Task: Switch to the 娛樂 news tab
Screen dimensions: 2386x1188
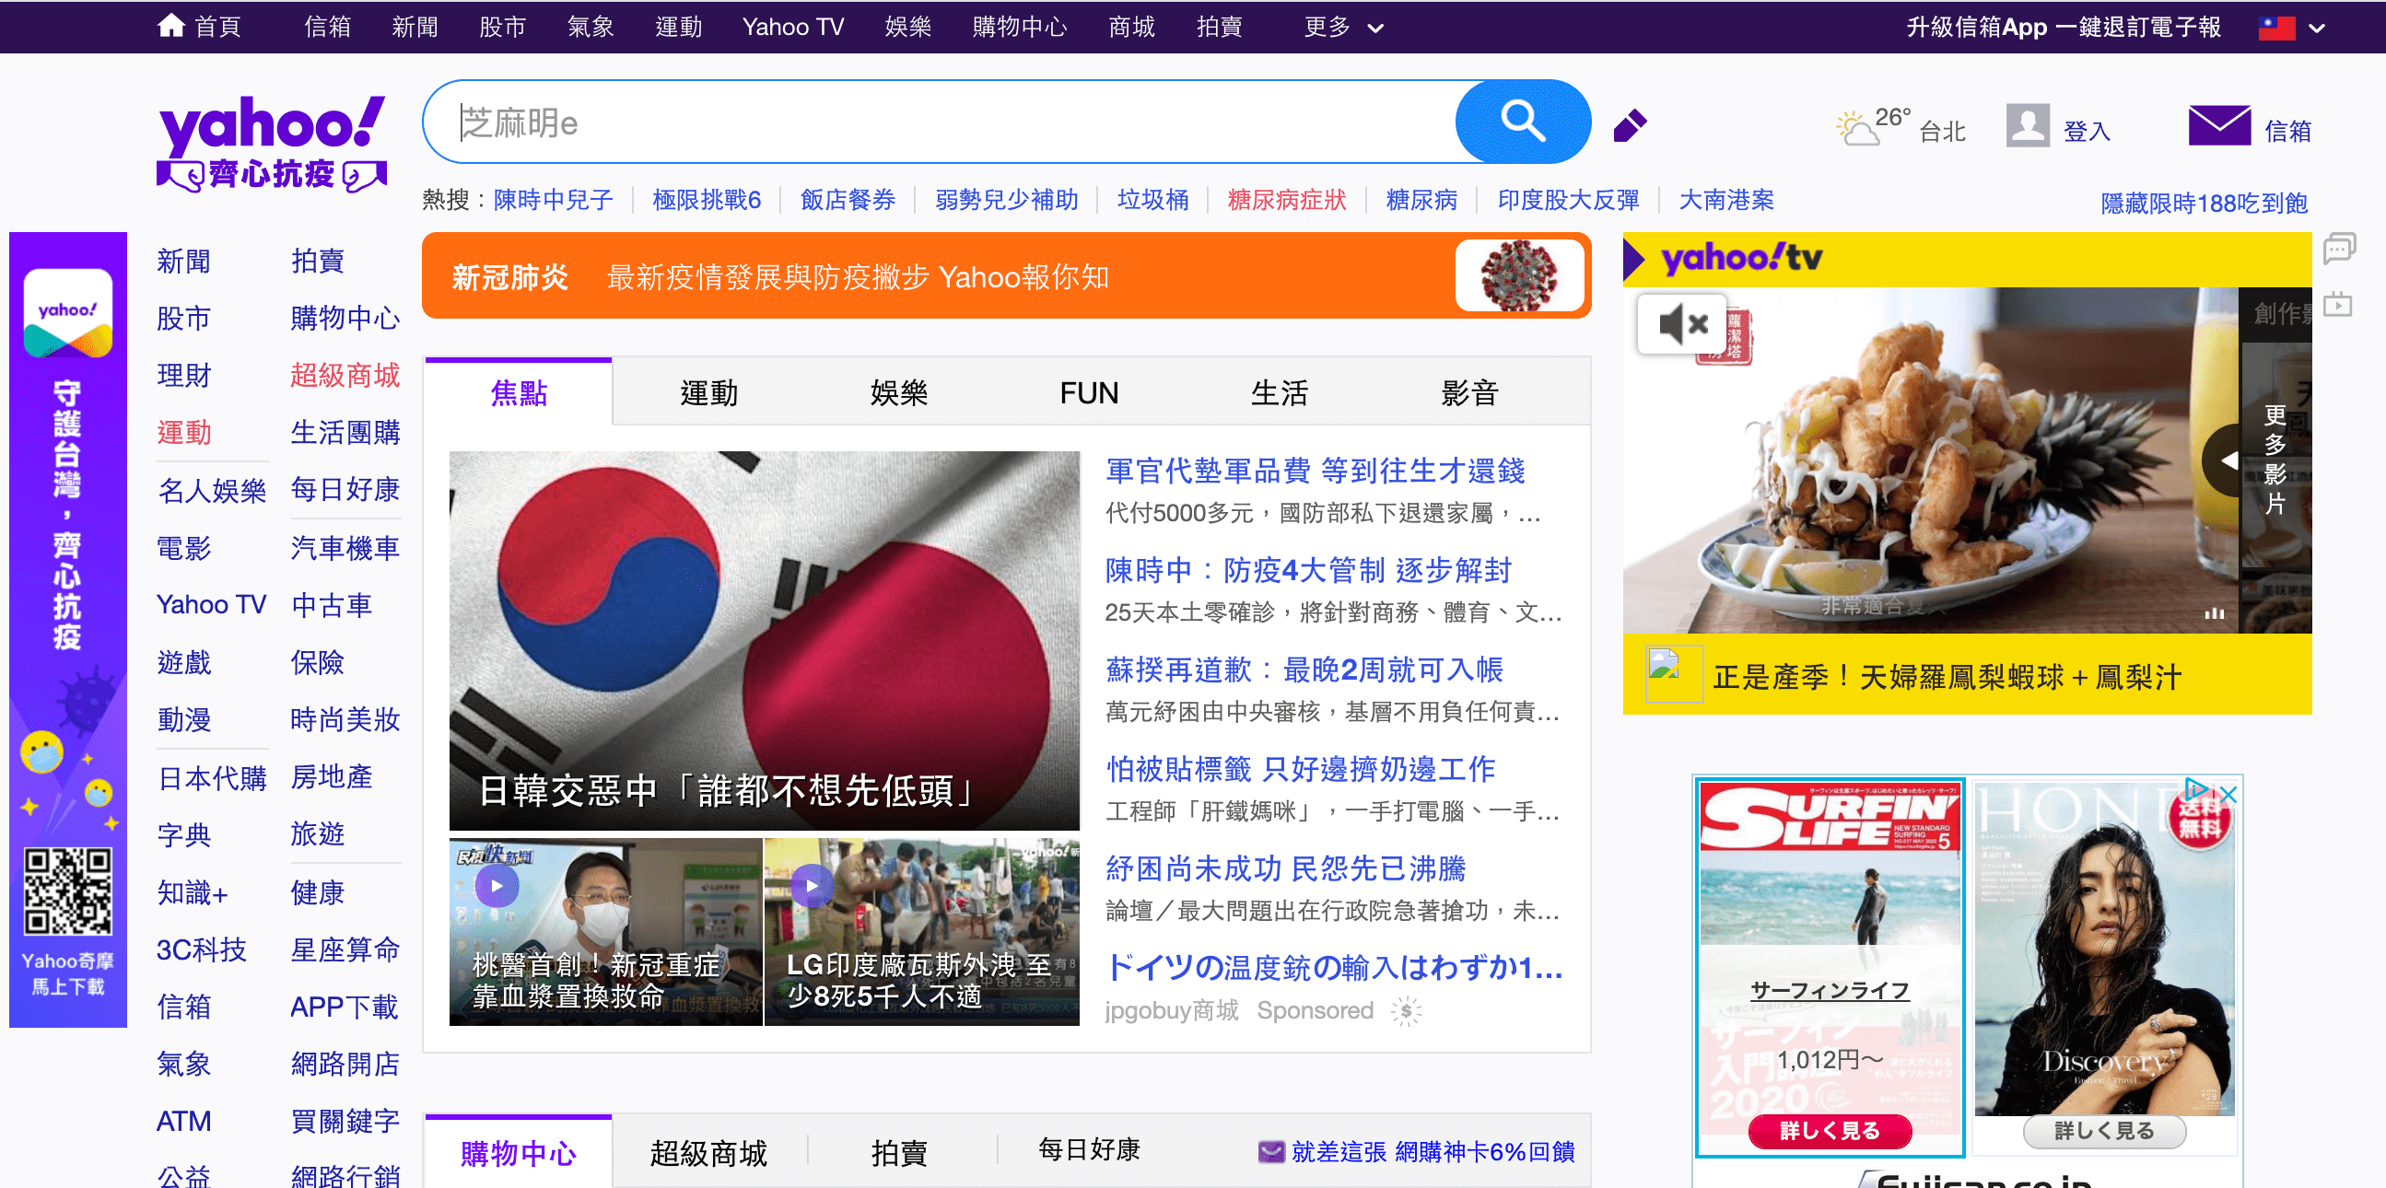Action: (x=898, y=392)
